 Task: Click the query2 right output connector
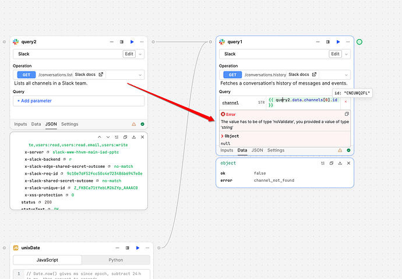153,42
